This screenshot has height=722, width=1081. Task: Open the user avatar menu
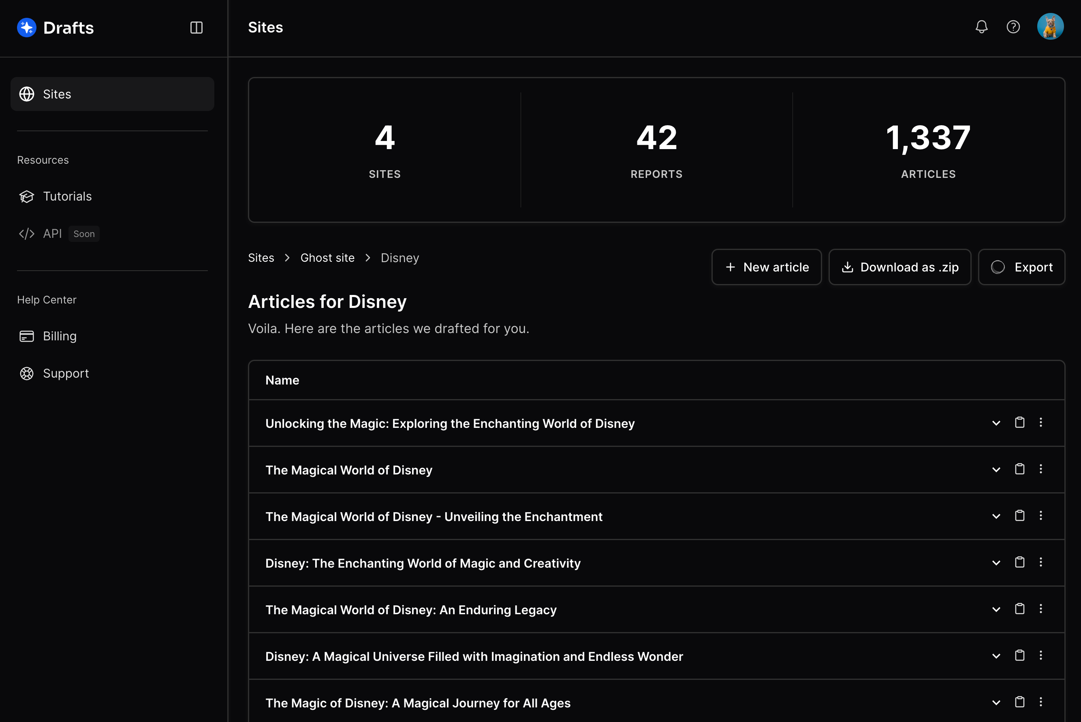point(1050,27)
